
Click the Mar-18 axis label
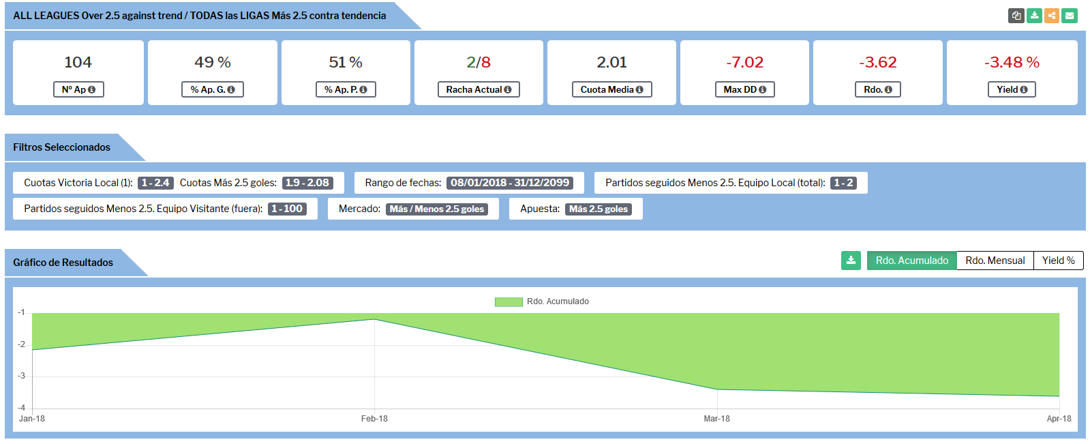716,419
